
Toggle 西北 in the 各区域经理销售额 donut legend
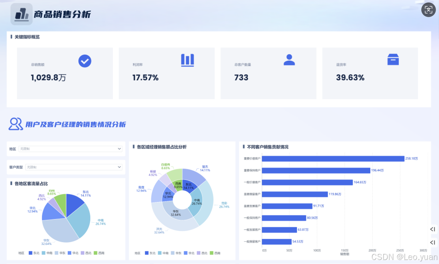tap(202, 253)
